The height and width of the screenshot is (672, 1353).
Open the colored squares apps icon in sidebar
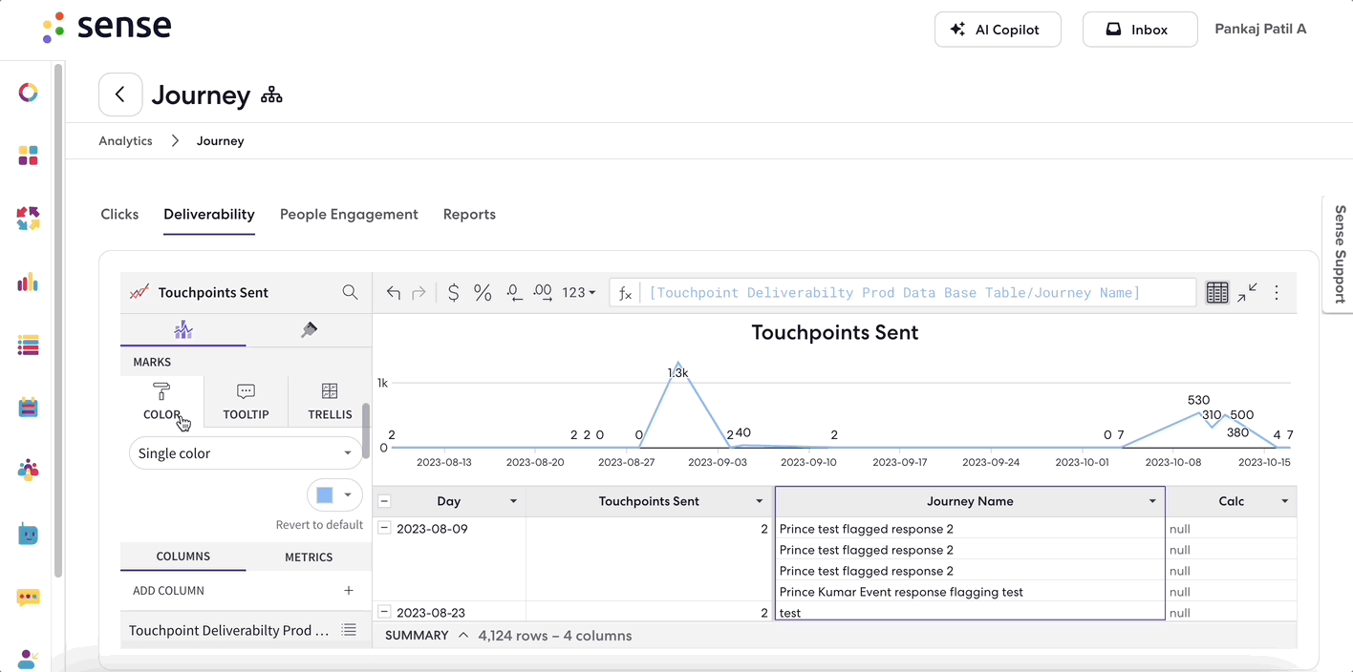(29, 156)
